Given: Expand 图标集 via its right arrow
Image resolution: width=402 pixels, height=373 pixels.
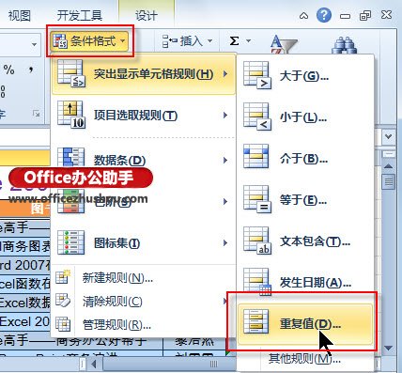Looking at the screenshot, I should 225,243.
